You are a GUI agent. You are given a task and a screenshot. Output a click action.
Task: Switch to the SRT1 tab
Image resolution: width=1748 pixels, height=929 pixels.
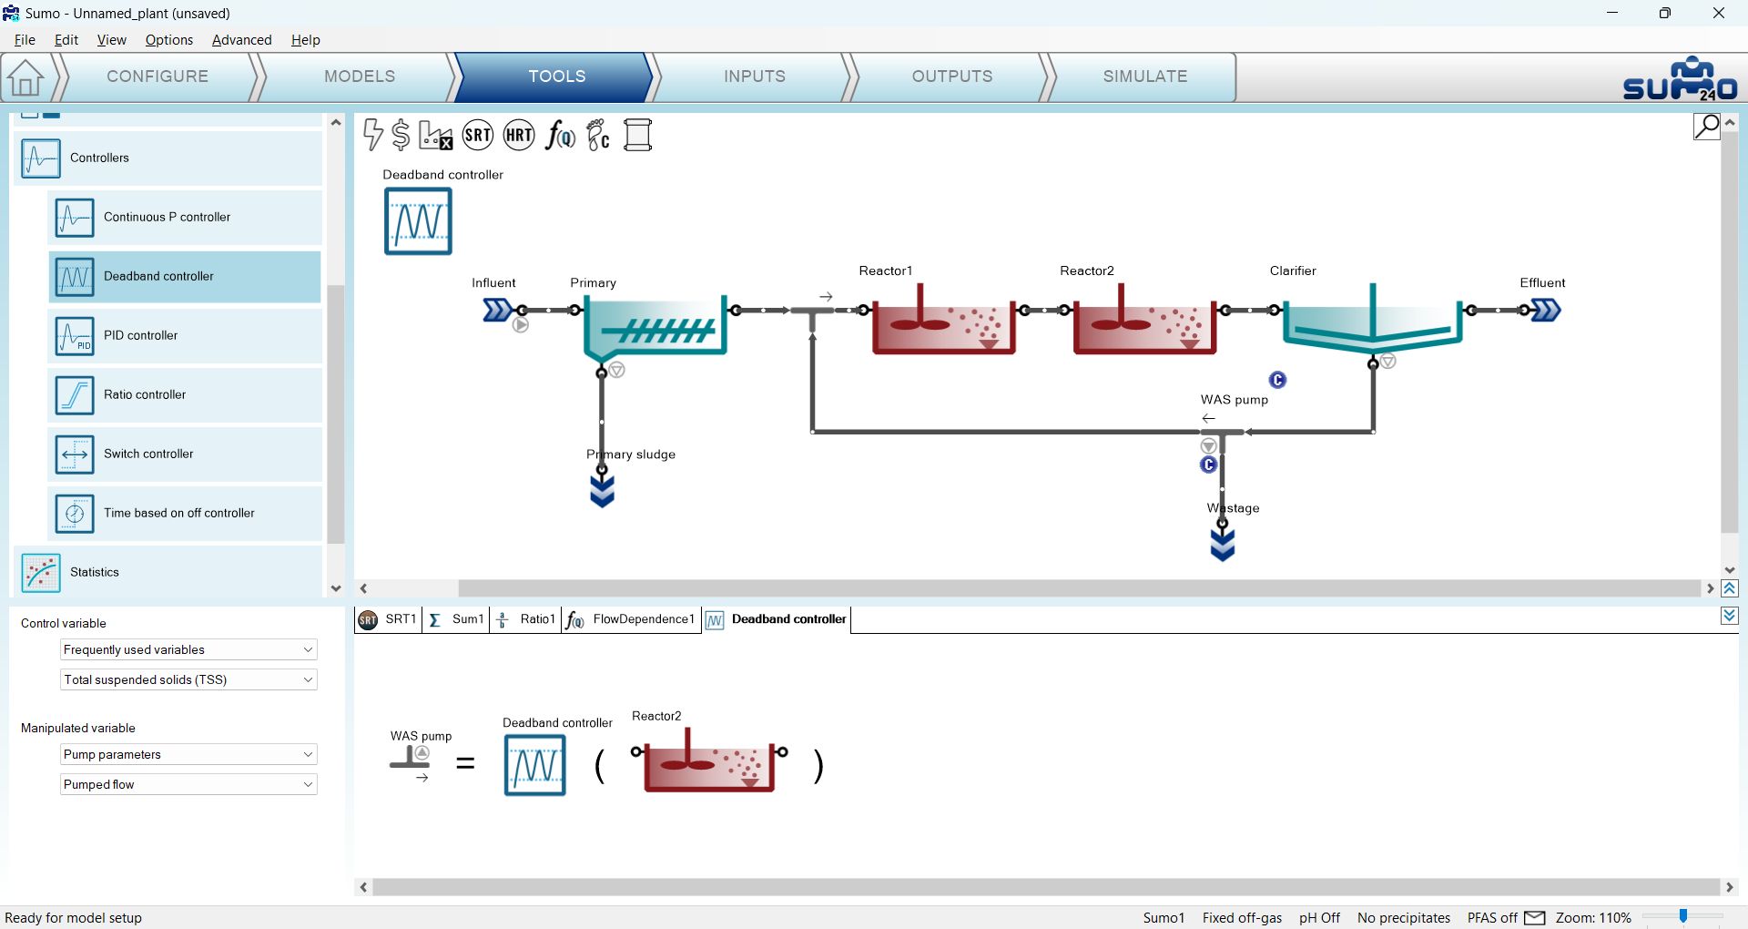pos(389,619)
